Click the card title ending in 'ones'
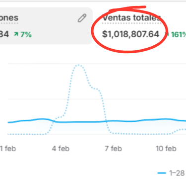 pos(9,18)
